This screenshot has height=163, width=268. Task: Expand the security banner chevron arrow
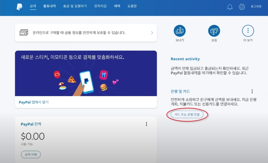(x=152, y=33)
